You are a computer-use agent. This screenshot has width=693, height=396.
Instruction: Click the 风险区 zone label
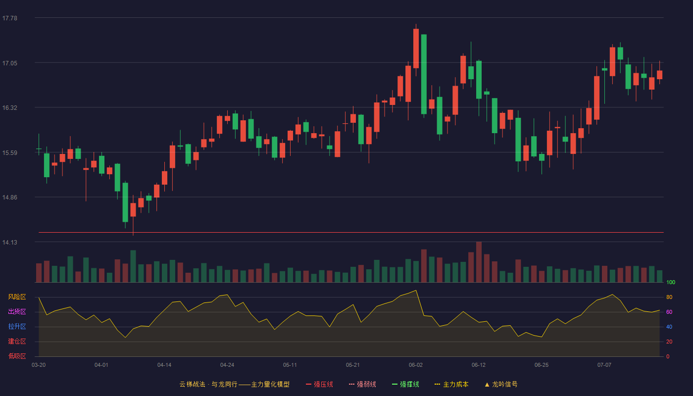click(x=17, y=297)
